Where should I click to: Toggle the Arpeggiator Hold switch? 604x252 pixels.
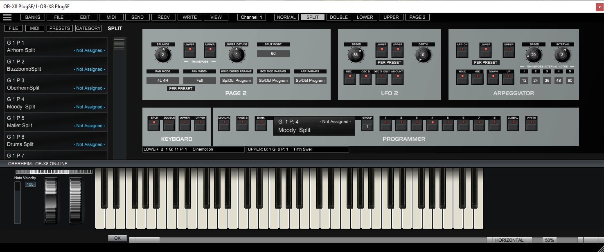[x=462, y=79]
